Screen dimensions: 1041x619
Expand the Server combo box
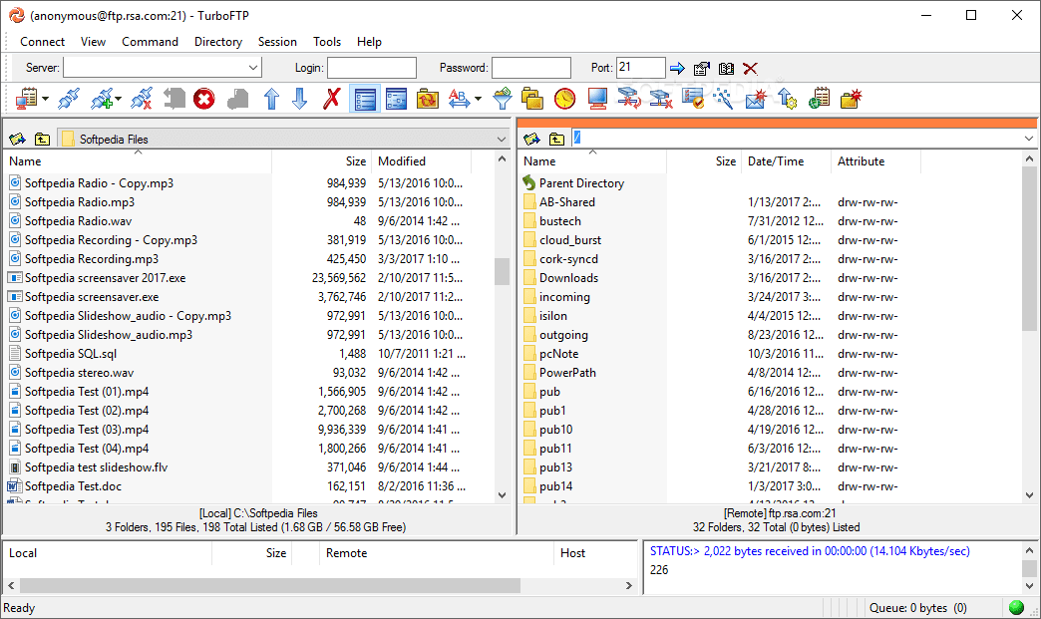pyautogui.click(x=253, y=68)
